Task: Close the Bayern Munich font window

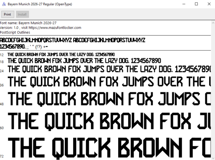Action: 209,4
